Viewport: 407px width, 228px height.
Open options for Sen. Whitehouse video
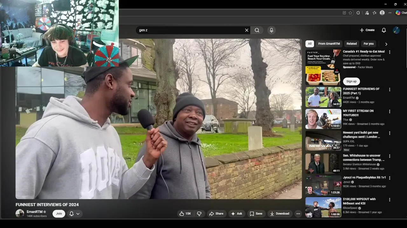390,156
